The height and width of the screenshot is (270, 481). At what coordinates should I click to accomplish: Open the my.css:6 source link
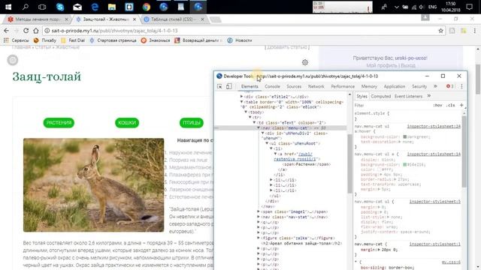[x=451, y=262]
